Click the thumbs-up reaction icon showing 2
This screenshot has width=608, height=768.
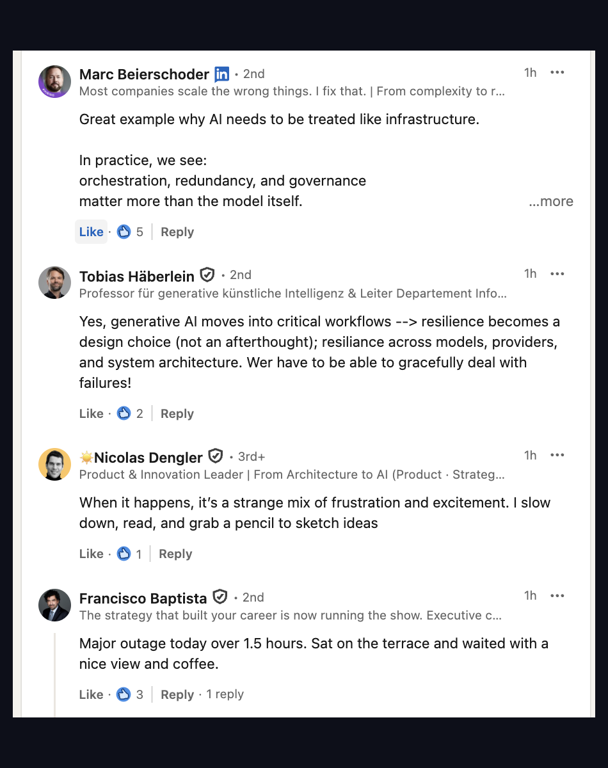(x=124, y=413)
